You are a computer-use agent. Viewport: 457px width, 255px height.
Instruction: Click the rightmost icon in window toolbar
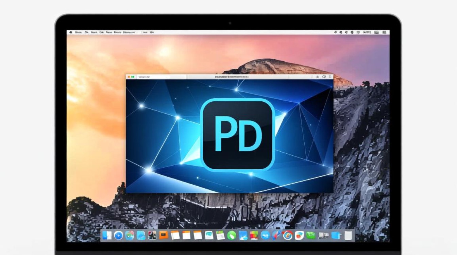pyautogui.click(x=329, y=77)
